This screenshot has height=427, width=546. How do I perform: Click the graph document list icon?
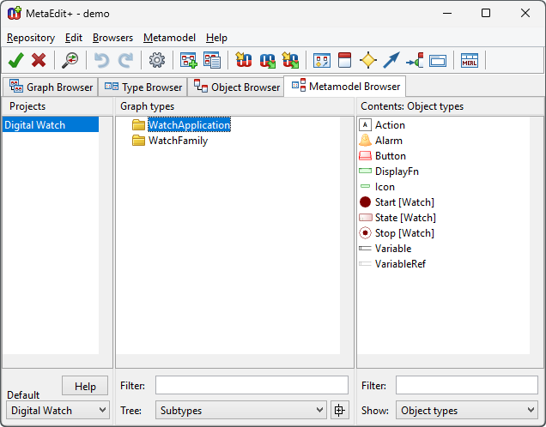pyautogui.click(x=212, y=60)
